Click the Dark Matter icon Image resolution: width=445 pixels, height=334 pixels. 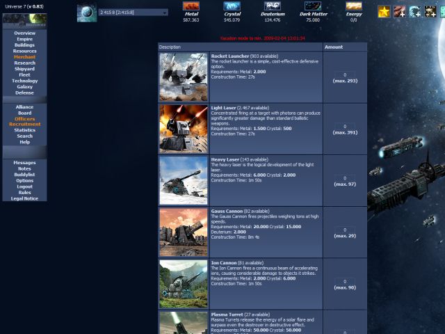[x=313, y=6]
